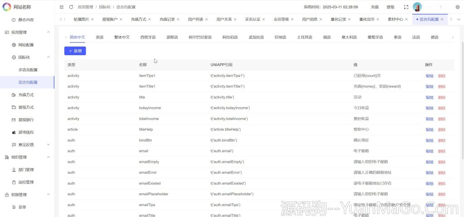Close the 实名认证 tab

coord(264,19)
